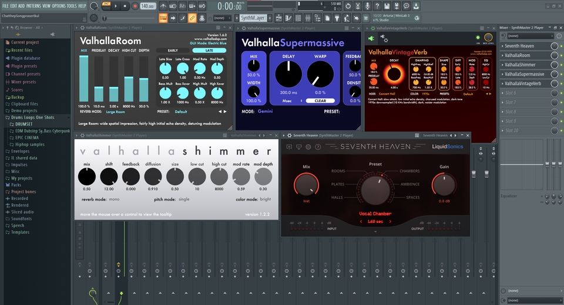Click Seventh Heaven save preset icon
The image size is (564, 305).
298,147
